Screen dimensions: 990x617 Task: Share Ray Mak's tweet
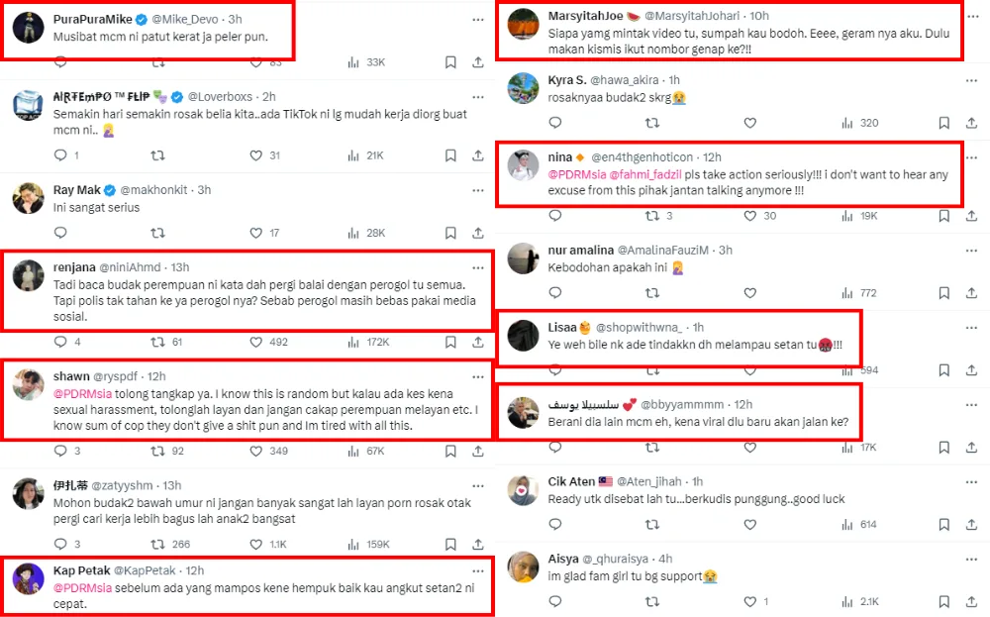point(479,233)
